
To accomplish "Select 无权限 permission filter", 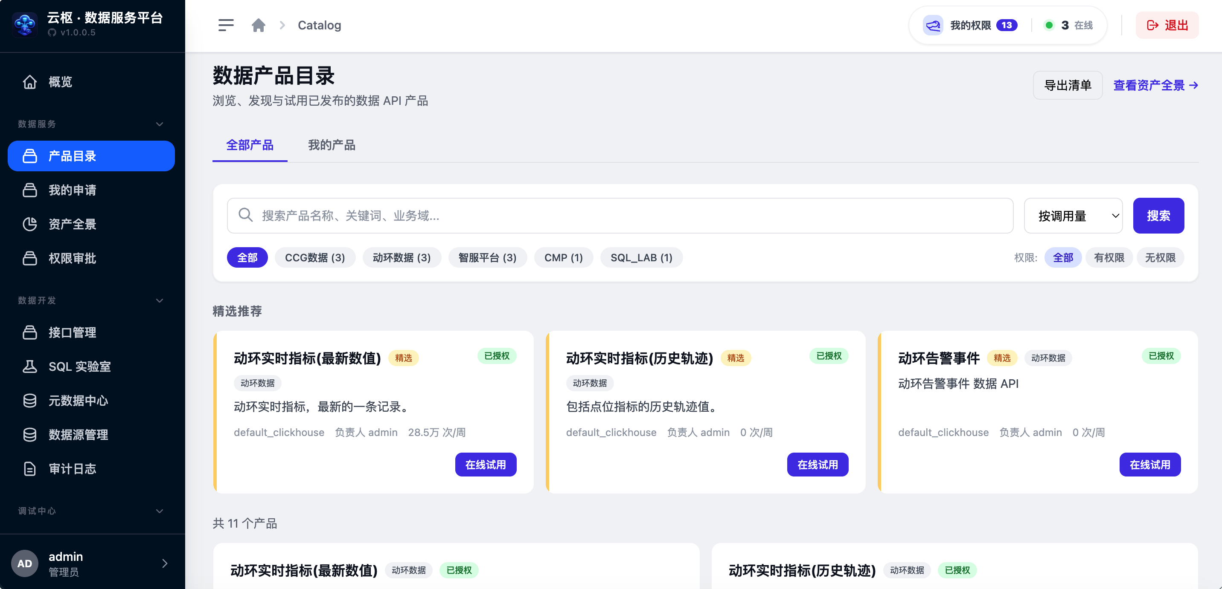I will pyautogui.click(x=1160, y=257).
